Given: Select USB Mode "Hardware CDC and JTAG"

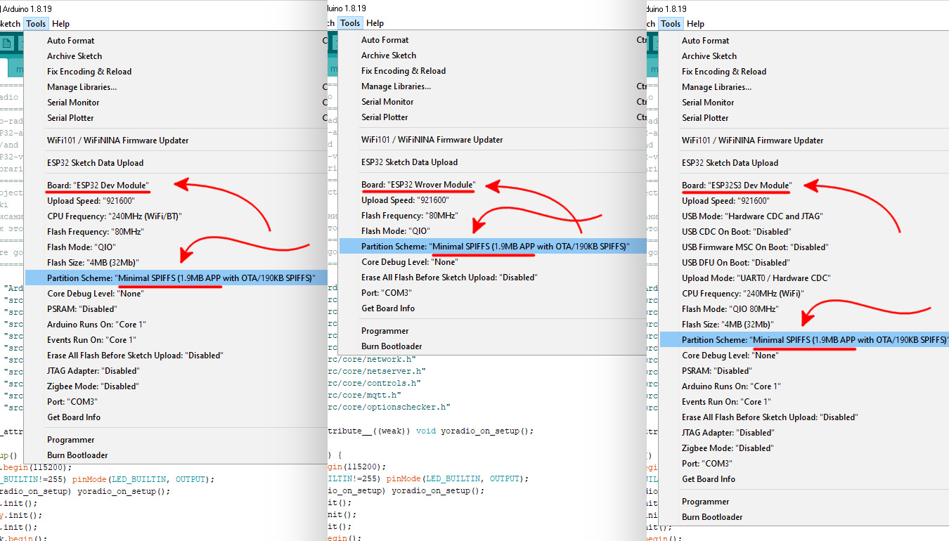Looking at the screenshot, I should click(751, 216).
